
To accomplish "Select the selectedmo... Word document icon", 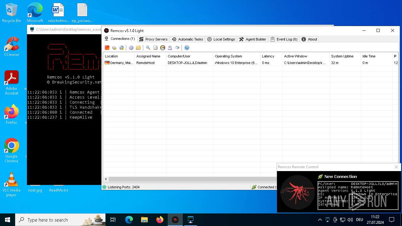I will click(x=58, y=13).
